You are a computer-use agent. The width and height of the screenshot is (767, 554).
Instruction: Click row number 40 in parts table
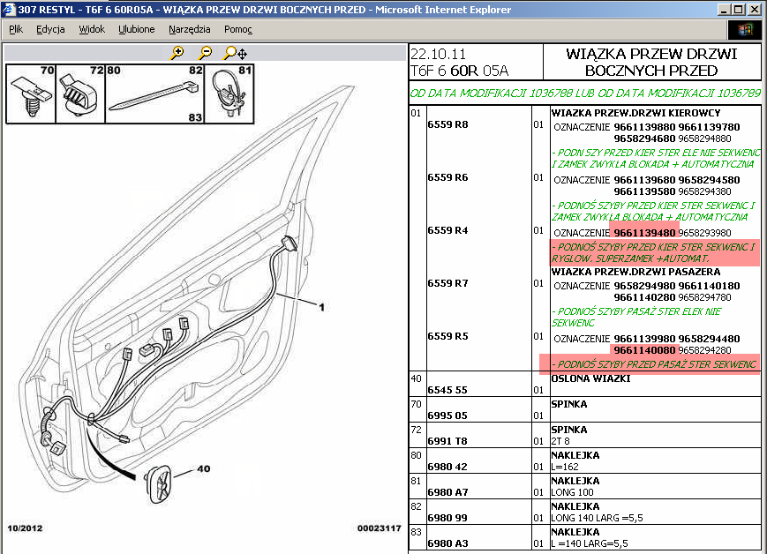coord(416,378)
